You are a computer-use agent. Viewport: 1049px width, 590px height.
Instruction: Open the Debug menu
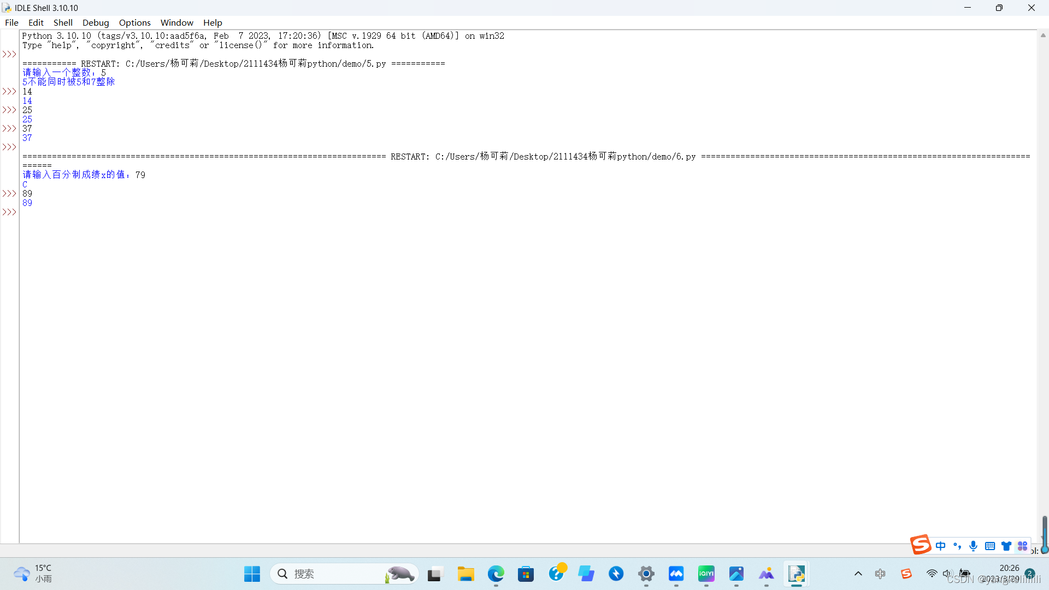pyautogui.click(x=96, y=22)
